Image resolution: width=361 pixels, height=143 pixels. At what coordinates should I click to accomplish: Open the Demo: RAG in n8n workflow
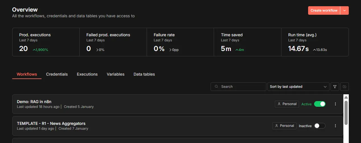click(34, 102)
